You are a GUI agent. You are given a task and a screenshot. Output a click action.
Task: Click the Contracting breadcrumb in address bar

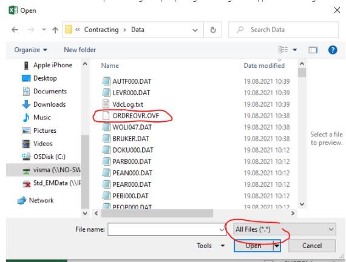101,30
